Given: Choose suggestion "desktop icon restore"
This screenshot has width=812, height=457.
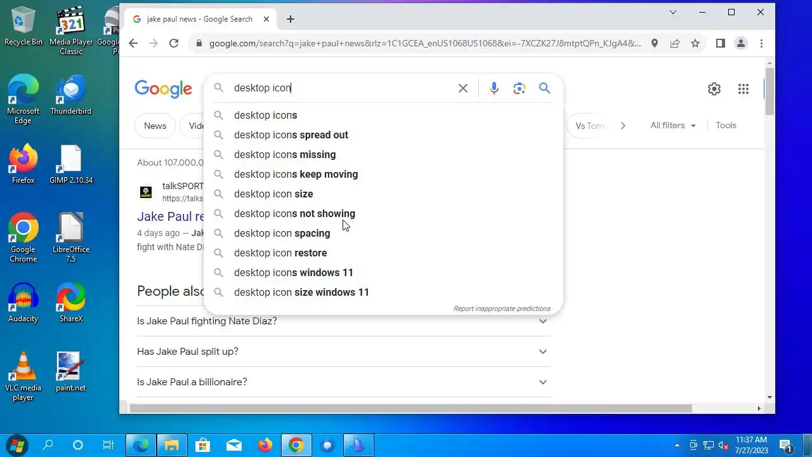Looking at the screenshot, I should (x=383, y=253).
